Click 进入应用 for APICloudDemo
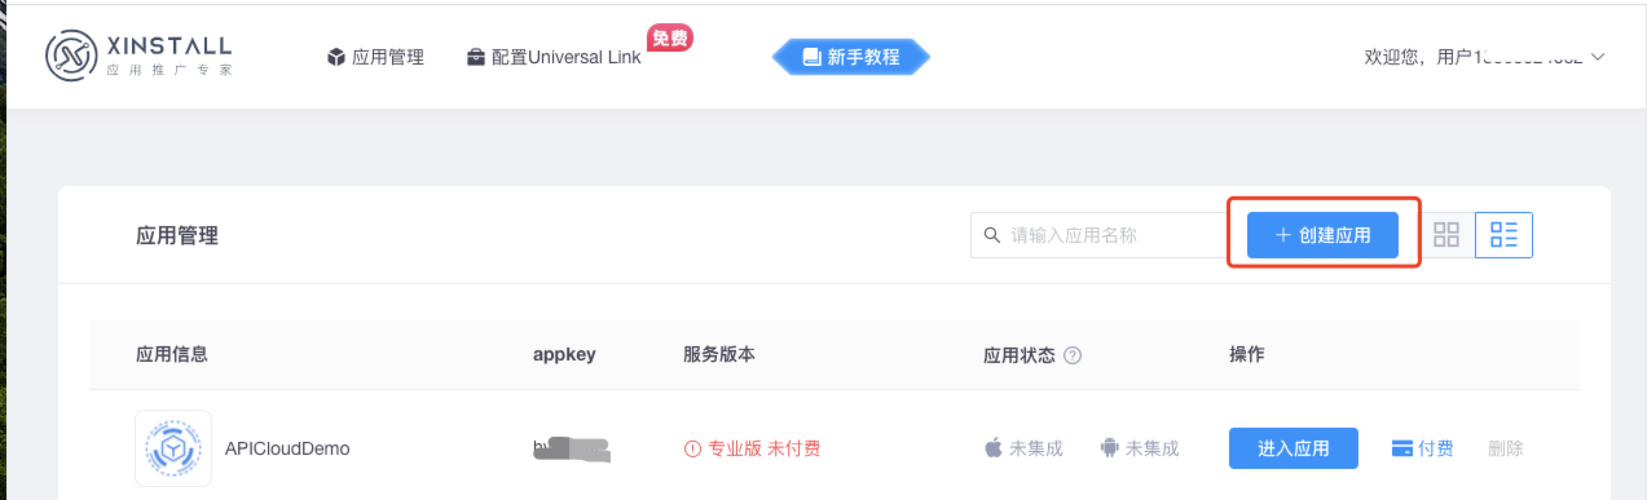1647x500 pixels. (1292, 448)
